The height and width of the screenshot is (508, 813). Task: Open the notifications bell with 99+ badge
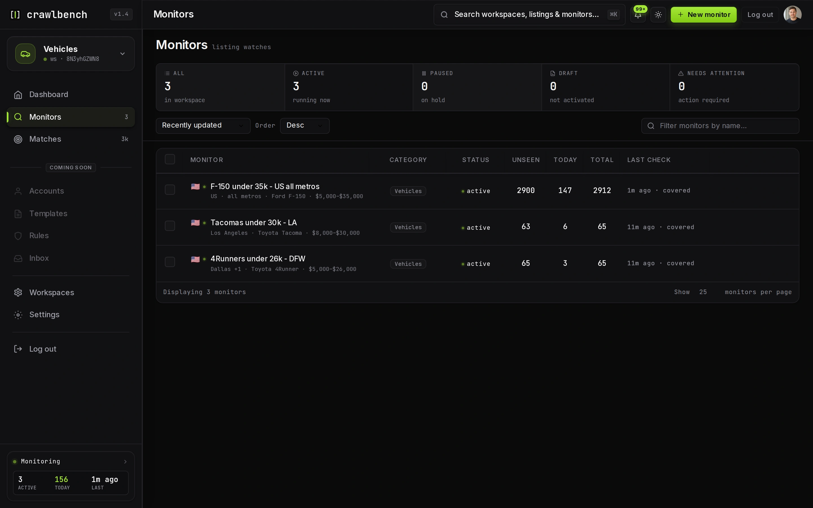pos(638,14)
